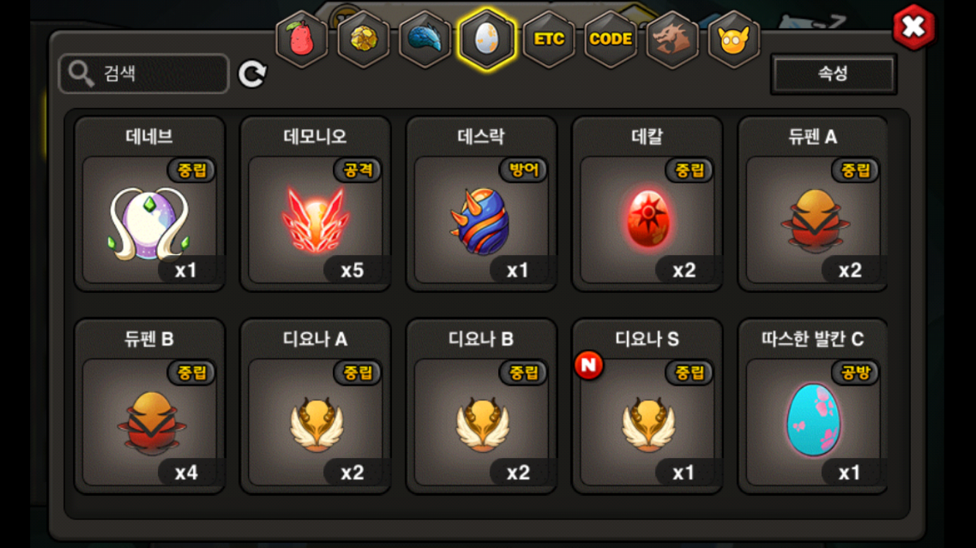Open the red fruit category tab
The width and height of the screenshot is (976, 548).
click(x=301, y=39)
